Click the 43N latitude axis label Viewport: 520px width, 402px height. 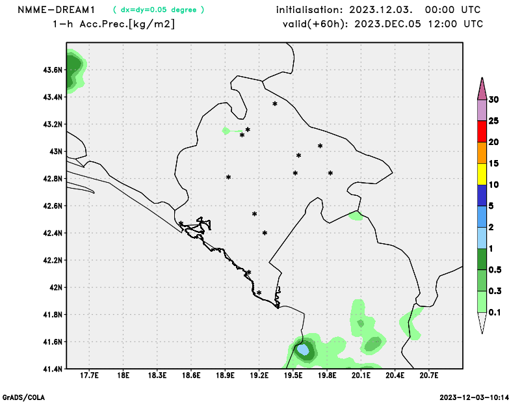56,152
